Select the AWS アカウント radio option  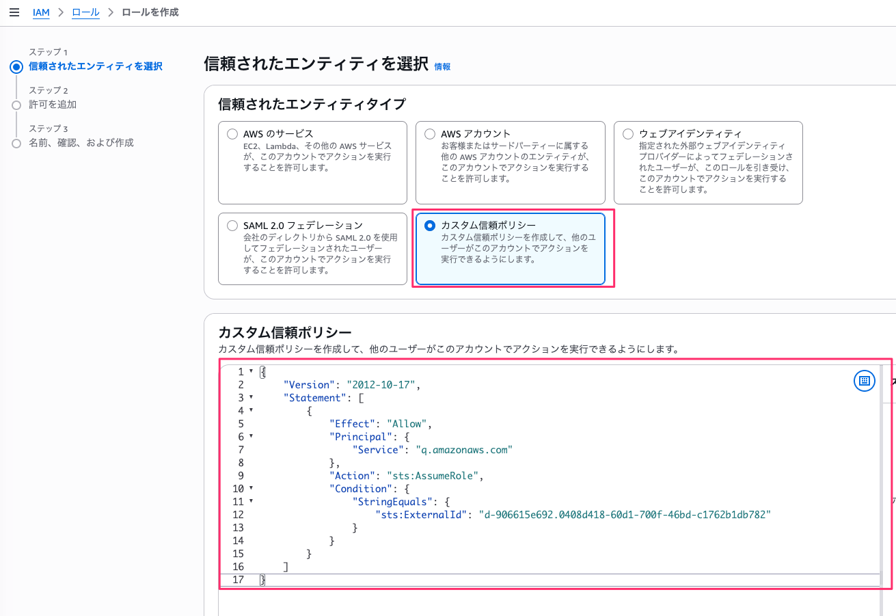[x=430, y=134]
